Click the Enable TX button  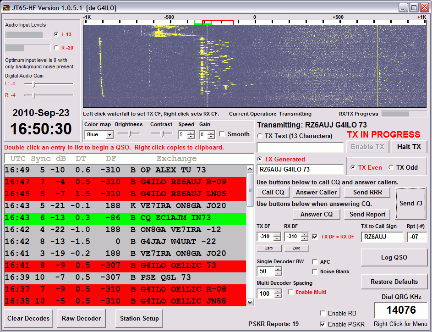click(367, 147)
